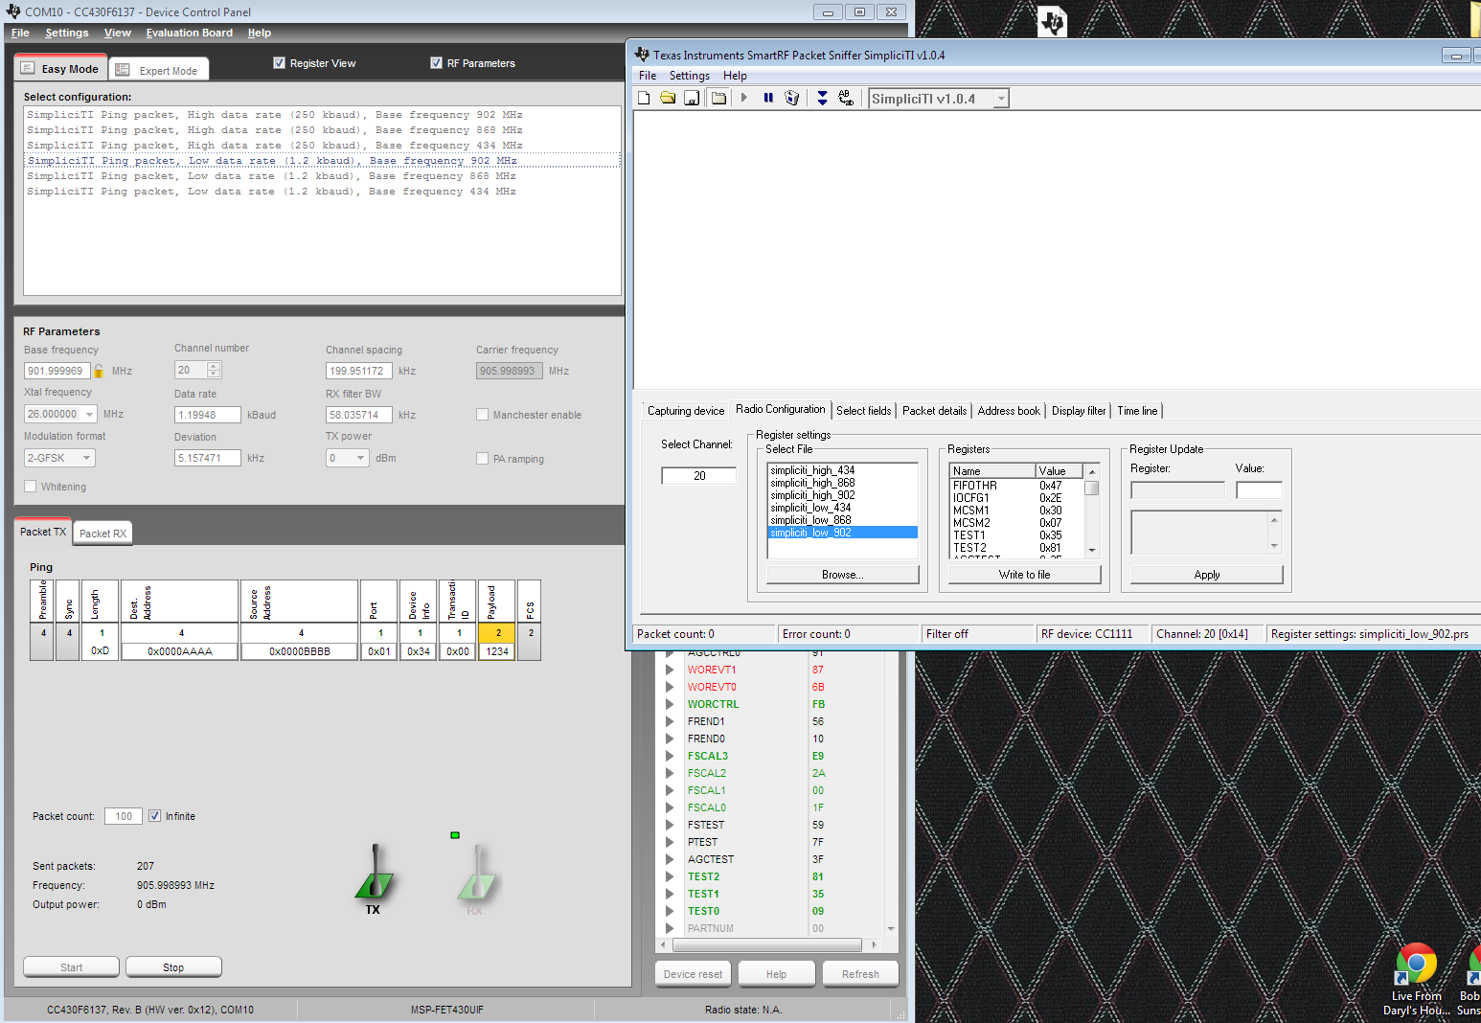Viewport: 1481px width, 1023px height.
Task: Click the RX antenna icon in Device Control Panel
Action: (x=476, y=875)
